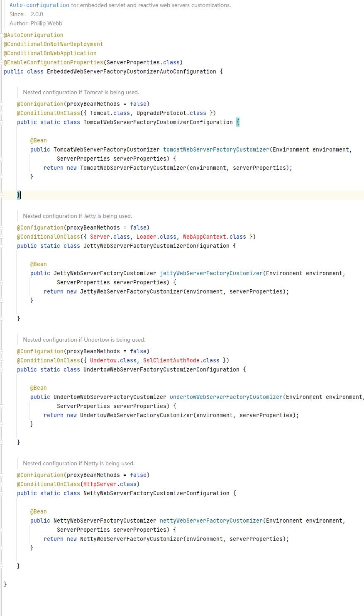Click the red Loader.class reference
This screenshot has height=616, width=364.
(156, 237)
